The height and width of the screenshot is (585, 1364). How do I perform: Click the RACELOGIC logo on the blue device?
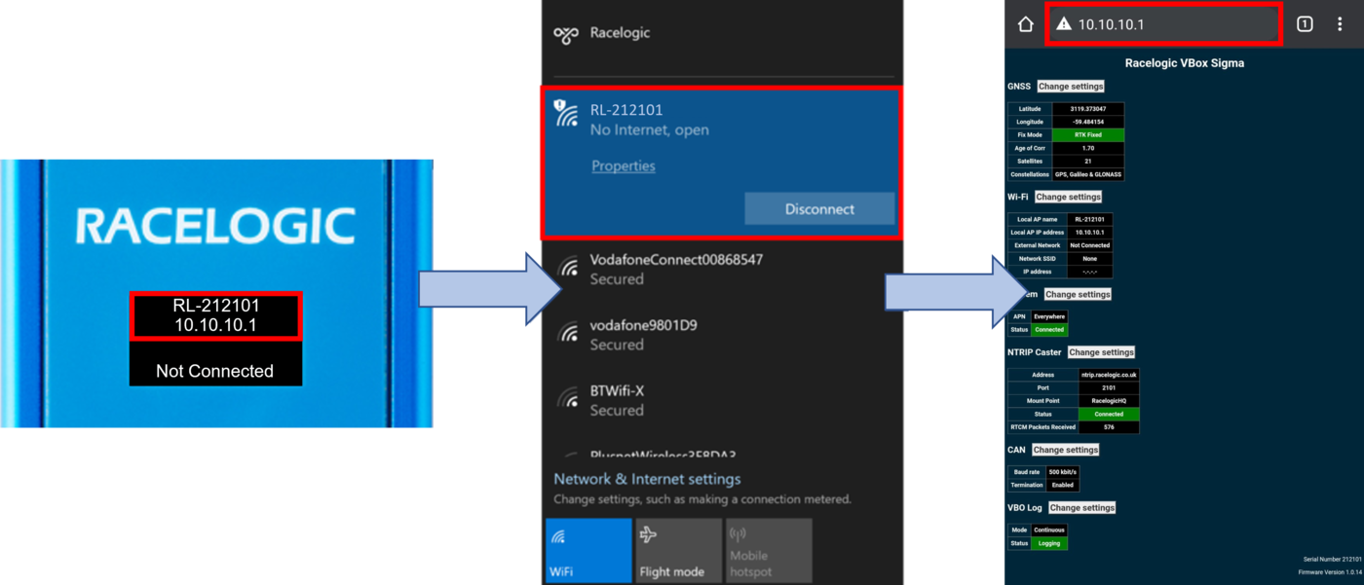(215, 227)
